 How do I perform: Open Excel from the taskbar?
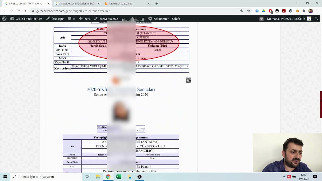tap(118, 177)
